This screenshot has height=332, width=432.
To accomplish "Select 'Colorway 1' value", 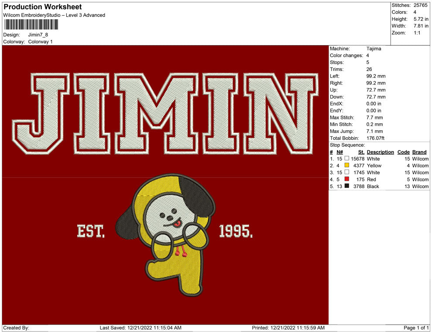I will (40, 42).
